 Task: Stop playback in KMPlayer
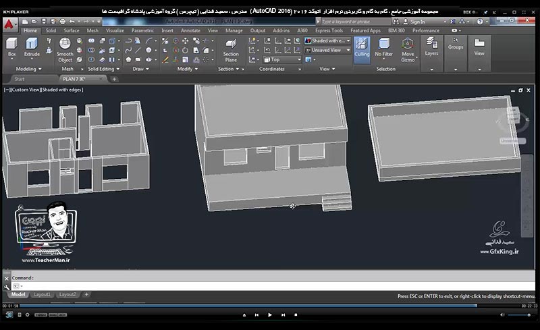point(296,315)
